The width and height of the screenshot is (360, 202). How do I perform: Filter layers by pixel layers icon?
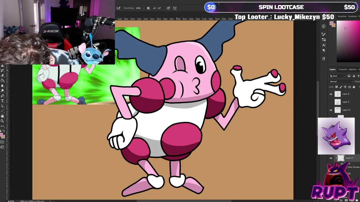click(x=349, y=76)
